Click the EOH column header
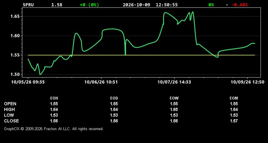 click(54, 98)
